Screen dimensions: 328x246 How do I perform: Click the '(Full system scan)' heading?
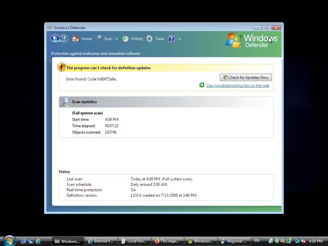point(87,113)
